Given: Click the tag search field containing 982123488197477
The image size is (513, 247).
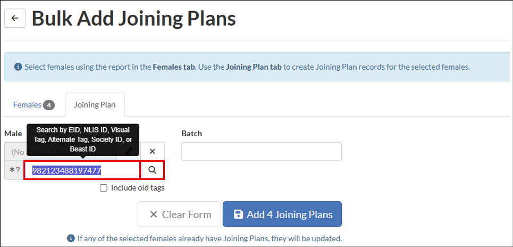Looking at the screenshot, I should pyautogui.click(x=82, y=170).
